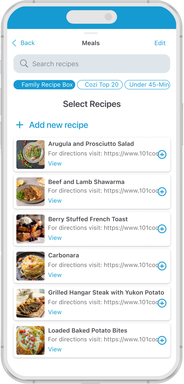Add Loaded Baked Potato Bites with plus icon
Image resolution: width=184 pixels, height=384 pixels.
pyautogui.click(x=162, y=341)
